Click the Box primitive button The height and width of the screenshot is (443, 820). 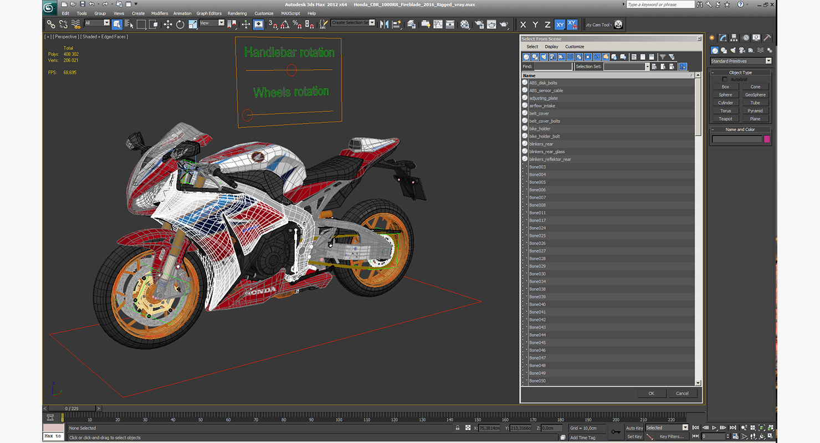coord(725,87)
